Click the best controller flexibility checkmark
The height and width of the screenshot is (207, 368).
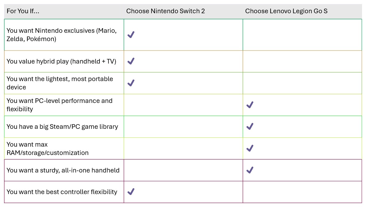point(131,192)
